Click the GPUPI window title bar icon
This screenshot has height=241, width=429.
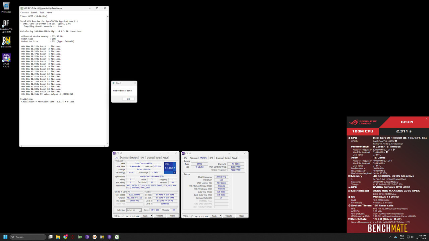[x=22, y=8]
